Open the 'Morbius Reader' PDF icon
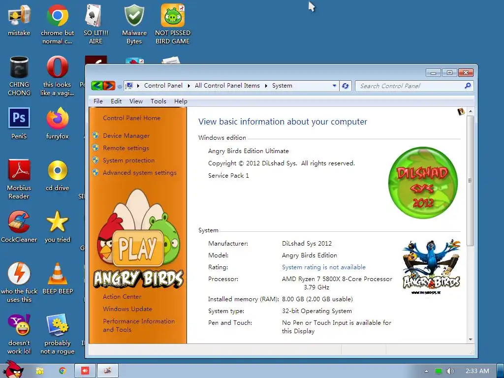Image resolution: width=504 pixels, height=378 pixels. click(19, 179)
